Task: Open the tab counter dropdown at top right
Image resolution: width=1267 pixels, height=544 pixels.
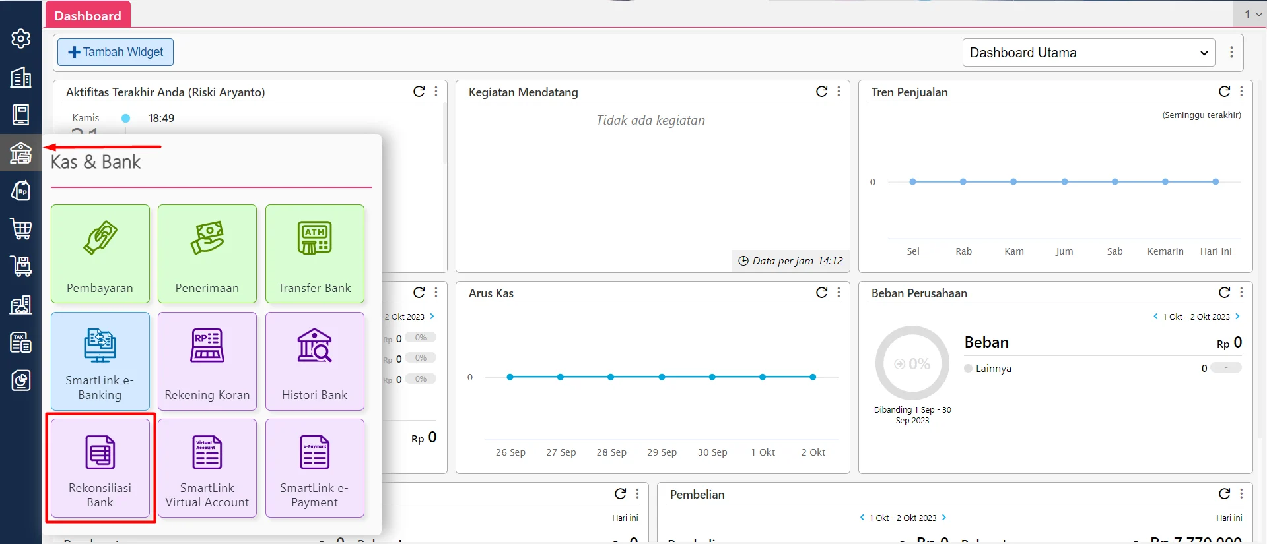Action: [1252, 14]
